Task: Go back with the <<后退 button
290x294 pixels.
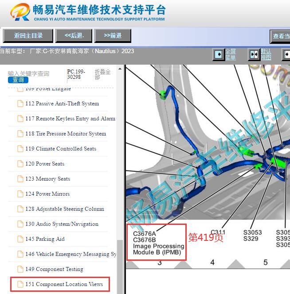Action: point(74,35)
